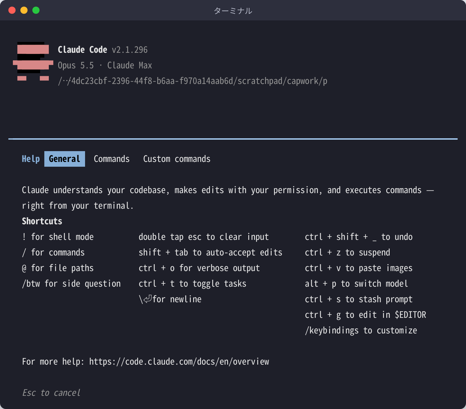
Task: Click 'double tap esc to clear input'
Action: [204, 237]
